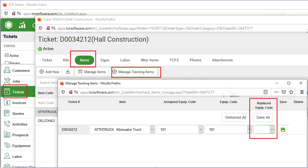Click the Search Item input field
Screen dimensions: 308x168
pyautogui.click(x=47, y=83)
